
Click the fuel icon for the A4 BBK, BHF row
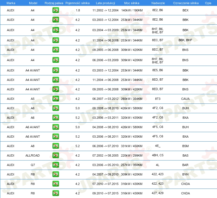coord(55,40)
